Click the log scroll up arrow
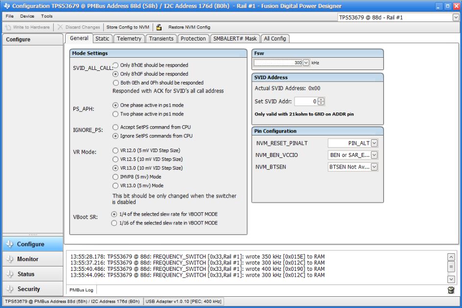The width and height of the screenshot is (462, 308). [451, 257]
